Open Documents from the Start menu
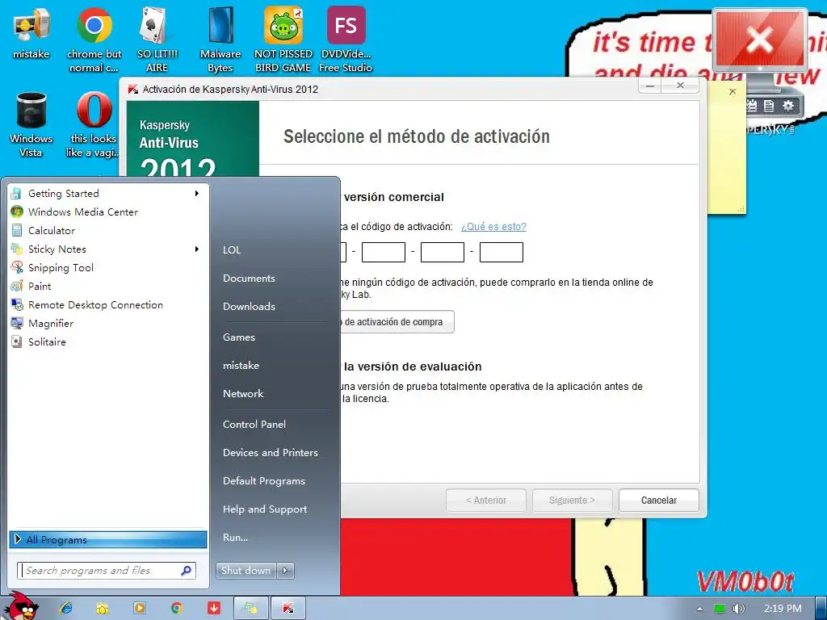This screenshot has width=827, height=620. (x=249, y=279)
